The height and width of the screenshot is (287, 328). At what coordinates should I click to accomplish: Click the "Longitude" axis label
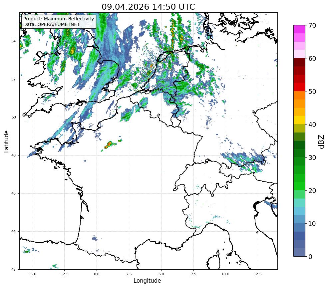pos(147,281)
